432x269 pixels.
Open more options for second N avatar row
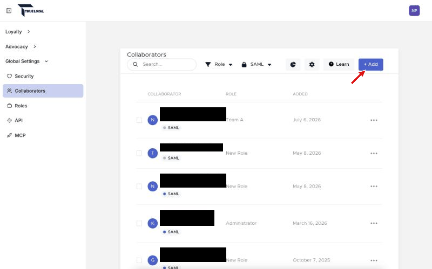(x=374, y=187)
